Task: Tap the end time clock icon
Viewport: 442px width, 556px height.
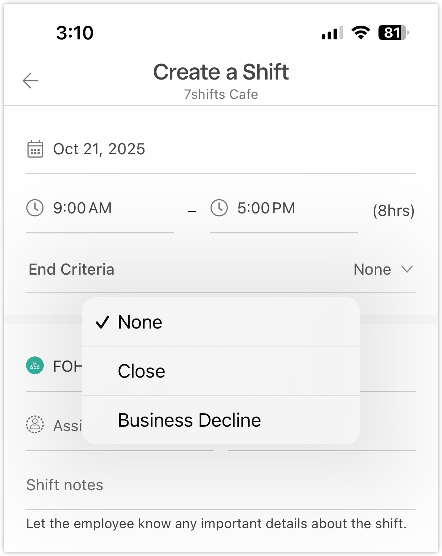Action: click(x=219, y=208)
